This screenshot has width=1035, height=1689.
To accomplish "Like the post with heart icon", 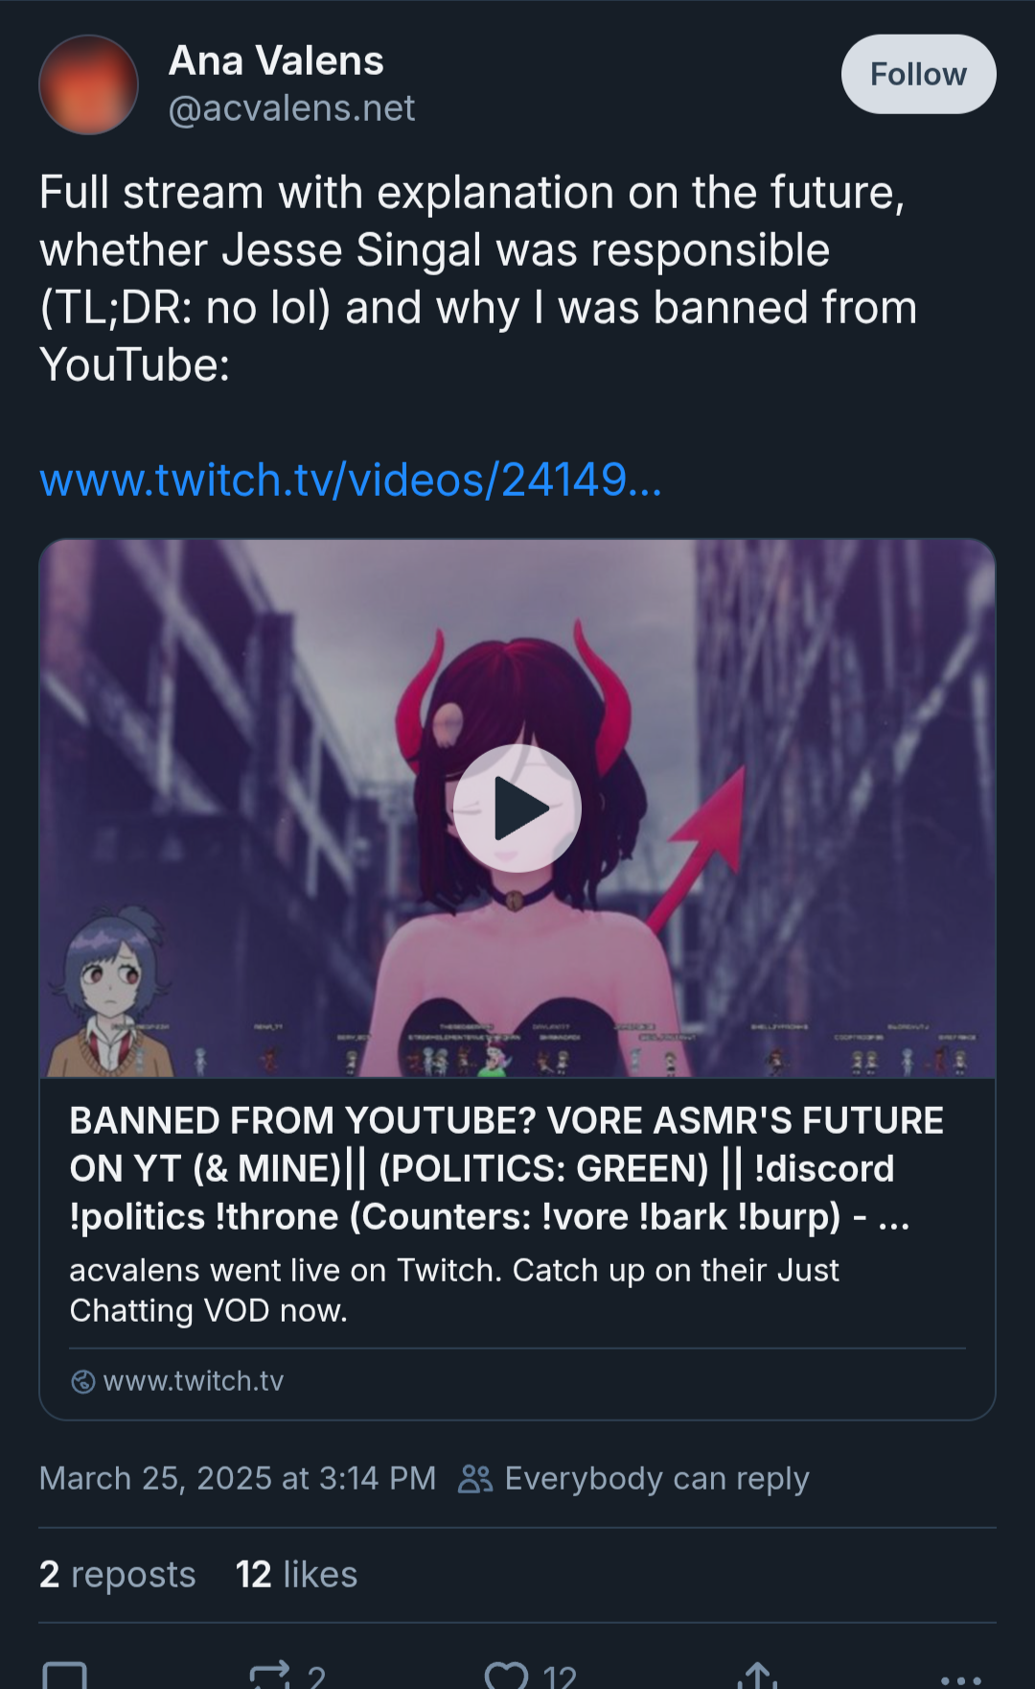I will [x=506, y=1676].
